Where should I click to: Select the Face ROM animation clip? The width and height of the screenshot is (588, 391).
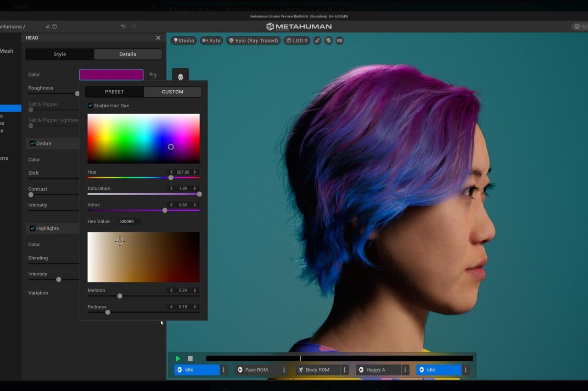tap(258, 370)
